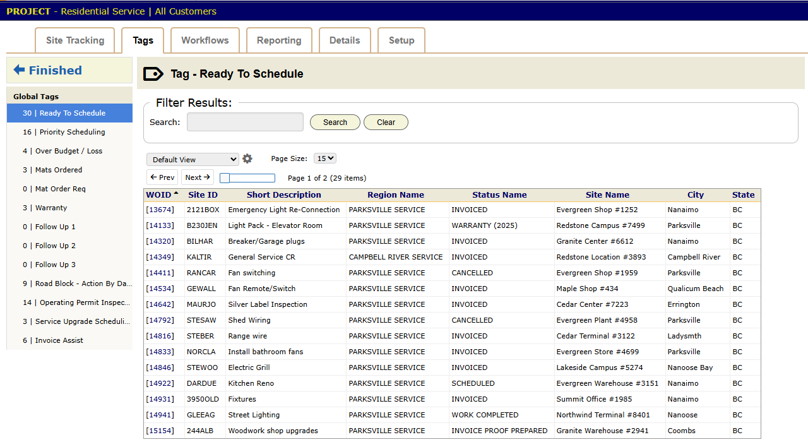808x442 pixels.
Task: Click the Search button
Action: pos(335,122)
